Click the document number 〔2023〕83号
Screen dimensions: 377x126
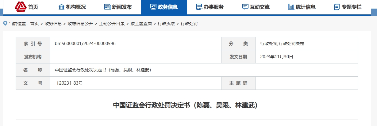coord(69,83)
